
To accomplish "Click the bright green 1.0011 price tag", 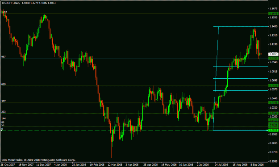I will (x=273, y=130).
